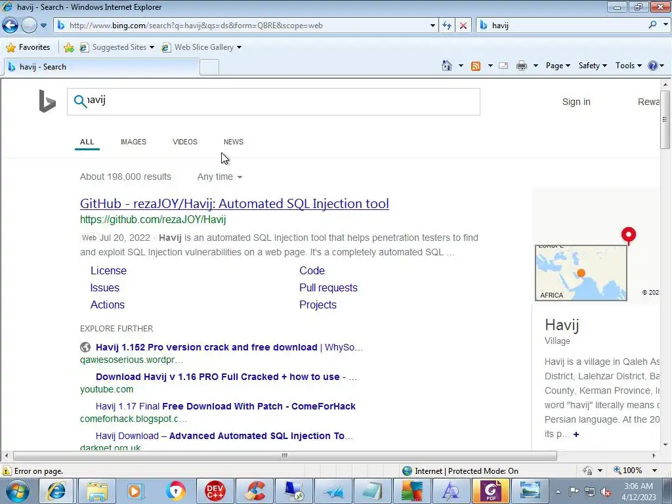Click the Windows Start orb
This screenshot has width=672, height=504.
click(18, 491)
